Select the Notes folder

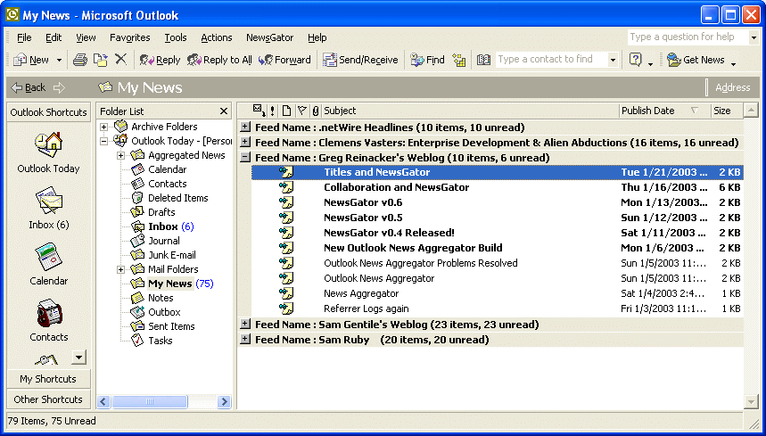click(x=161, y=298)
